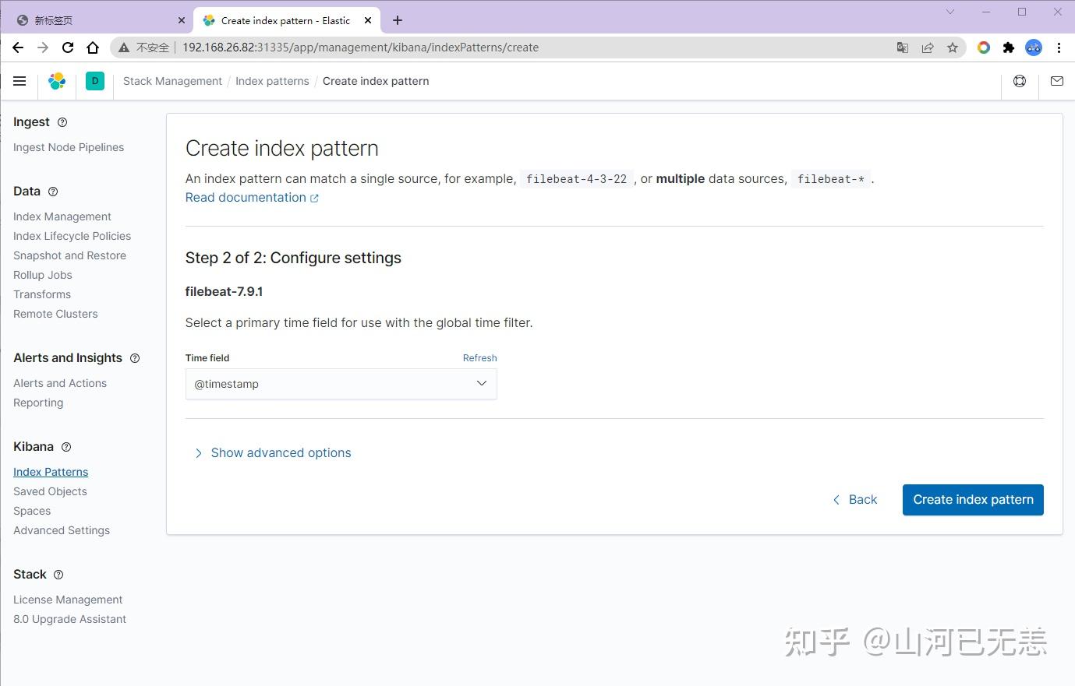Open the green D space avatar

95,81
